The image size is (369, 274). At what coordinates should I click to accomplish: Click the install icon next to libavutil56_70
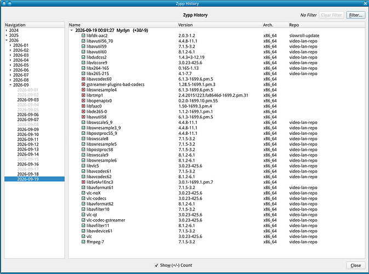point(83,41)
